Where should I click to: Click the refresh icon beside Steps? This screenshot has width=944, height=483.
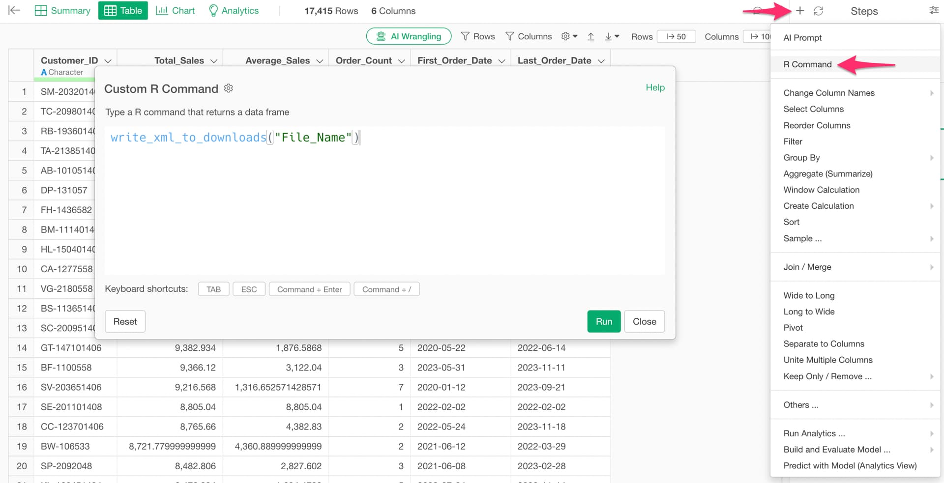(818, 11)
